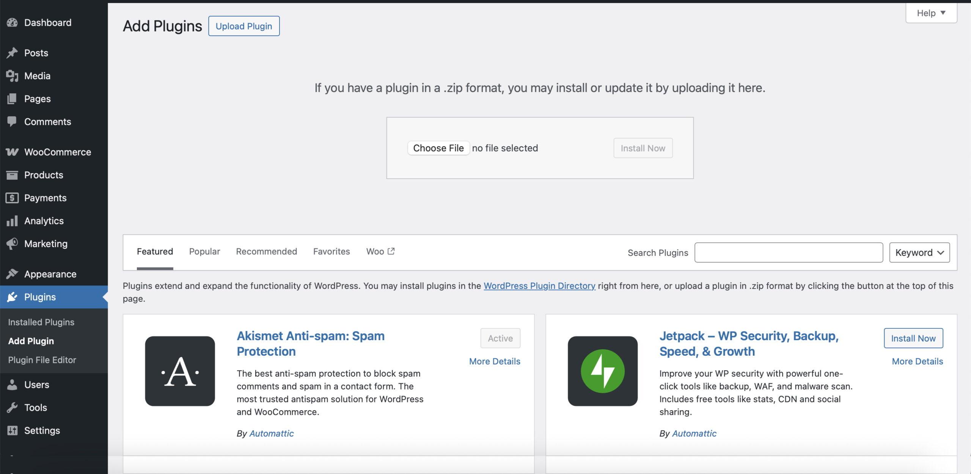Switch to the Recommended plugins tab

[266, 251]
